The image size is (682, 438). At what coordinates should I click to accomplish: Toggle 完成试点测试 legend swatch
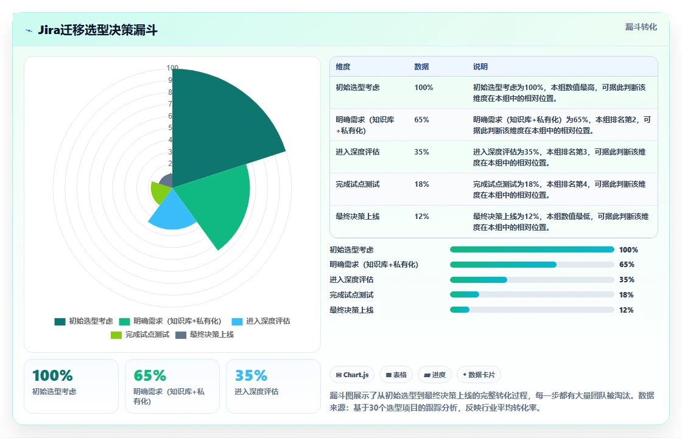click(116, 335)
